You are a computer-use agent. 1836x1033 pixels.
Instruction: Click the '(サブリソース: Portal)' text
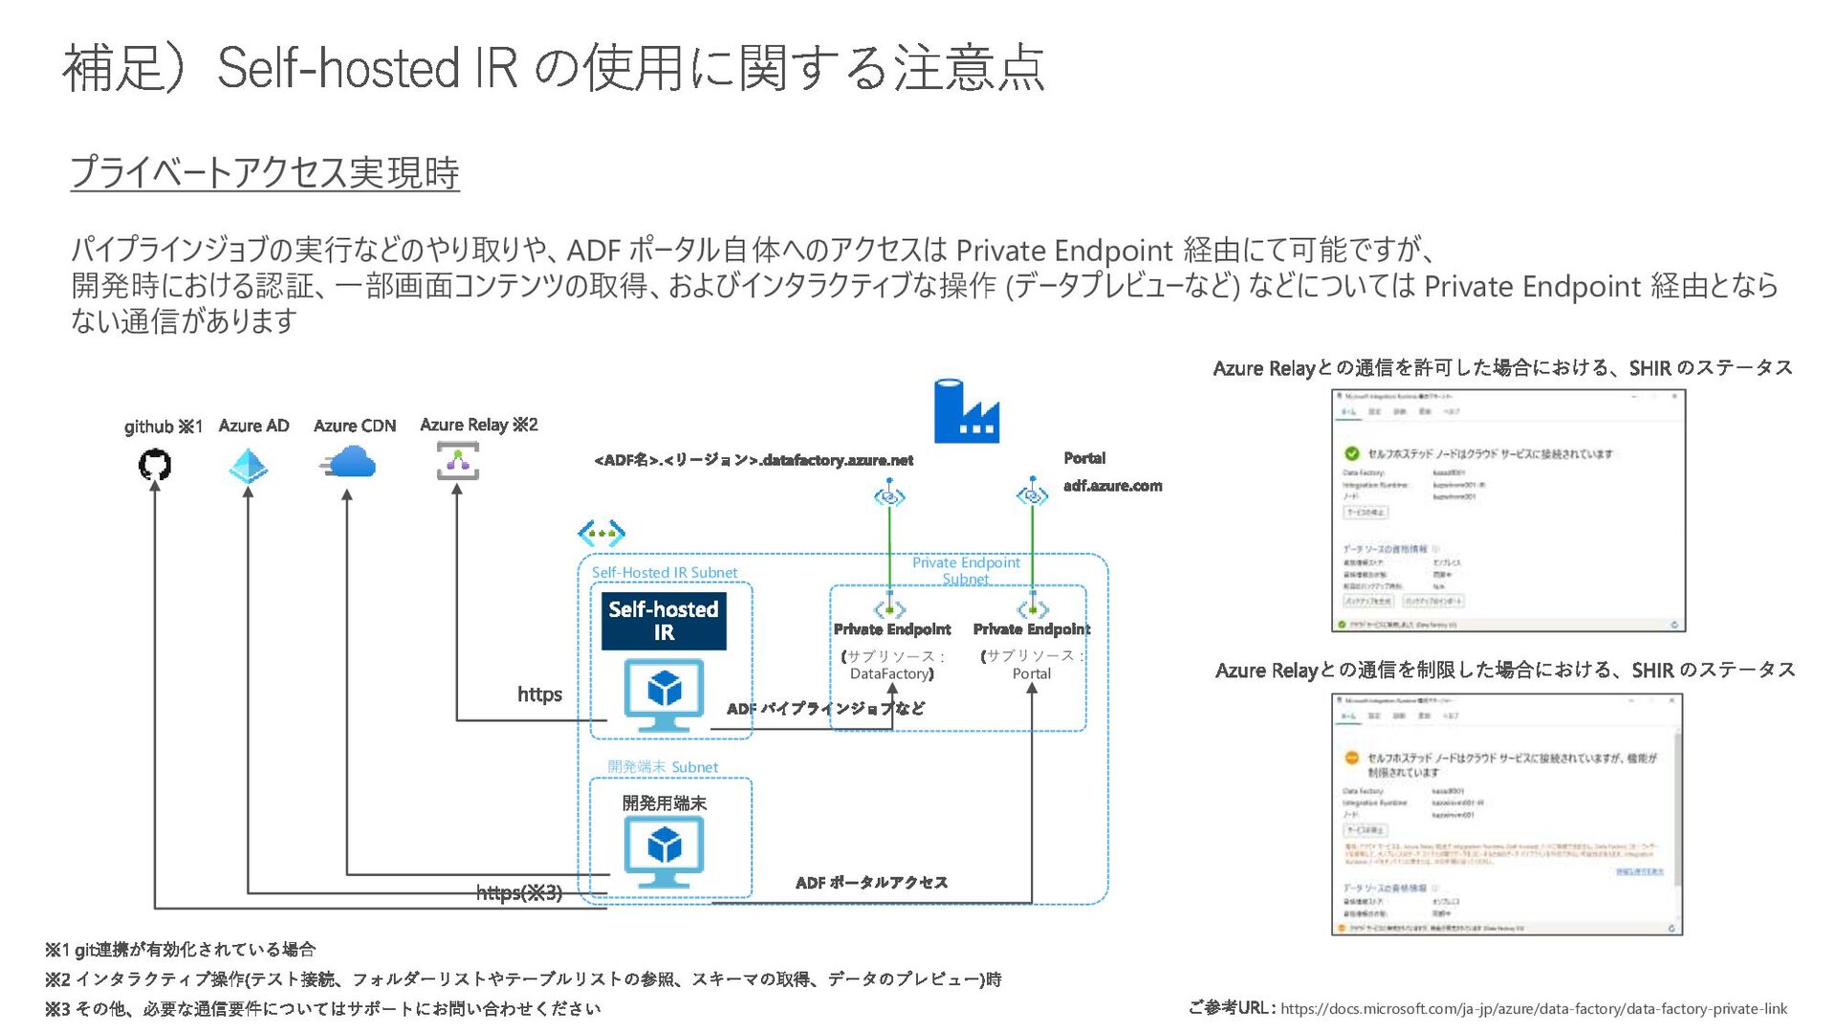tap(1032, 665)
